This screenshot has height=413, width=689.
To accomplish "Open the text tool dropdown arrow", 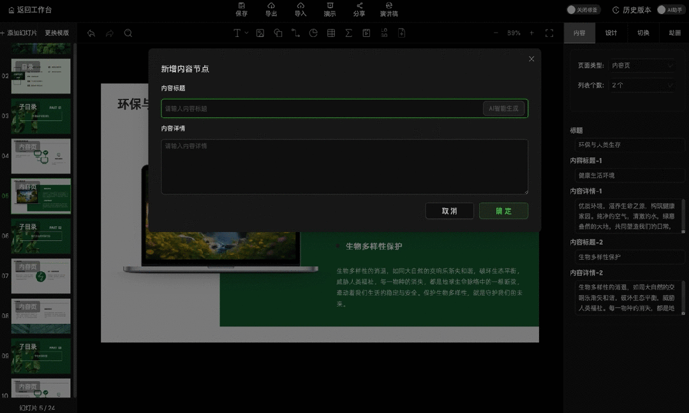I will pyautogui.click(x=247, y=33).
